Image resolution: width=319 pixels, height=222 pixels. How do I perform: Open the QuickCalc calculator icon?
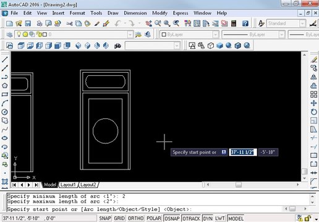[234, 23]
